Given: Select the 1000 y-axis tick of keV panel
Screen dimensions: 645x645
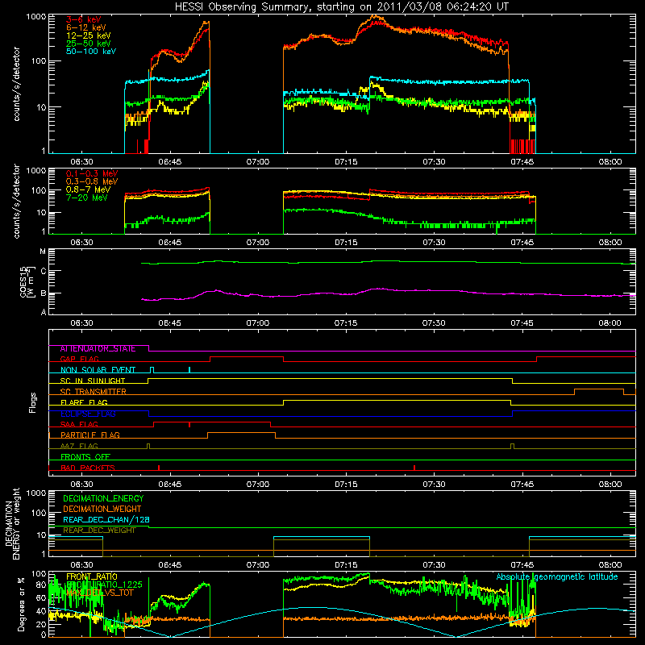Looking at the screenshot, I should coord(36,17).
